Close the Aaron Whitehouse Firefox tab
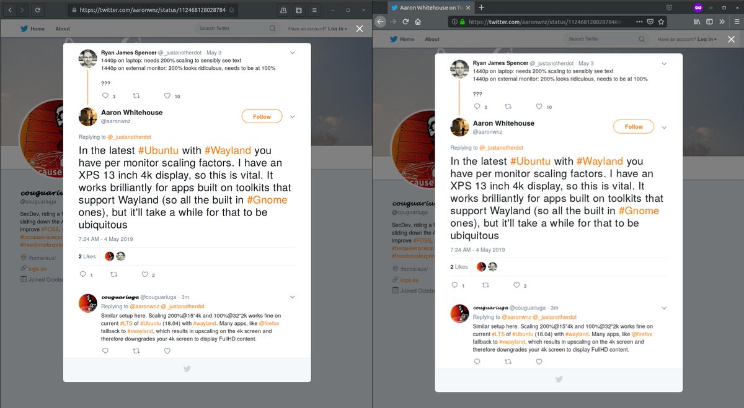Screen dimensions: 744x408 click(x=468, y=7)
